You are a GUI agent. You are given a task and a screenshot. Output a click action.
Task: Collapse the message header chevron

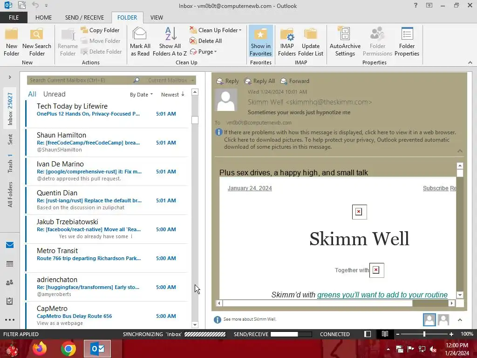(x=460, y=151)
